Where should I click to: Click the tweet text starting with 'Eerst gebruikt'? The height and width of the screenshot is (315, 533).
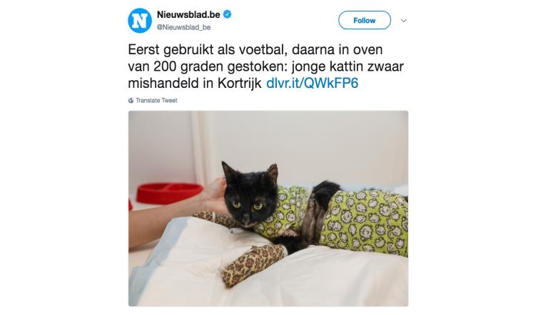266,66
